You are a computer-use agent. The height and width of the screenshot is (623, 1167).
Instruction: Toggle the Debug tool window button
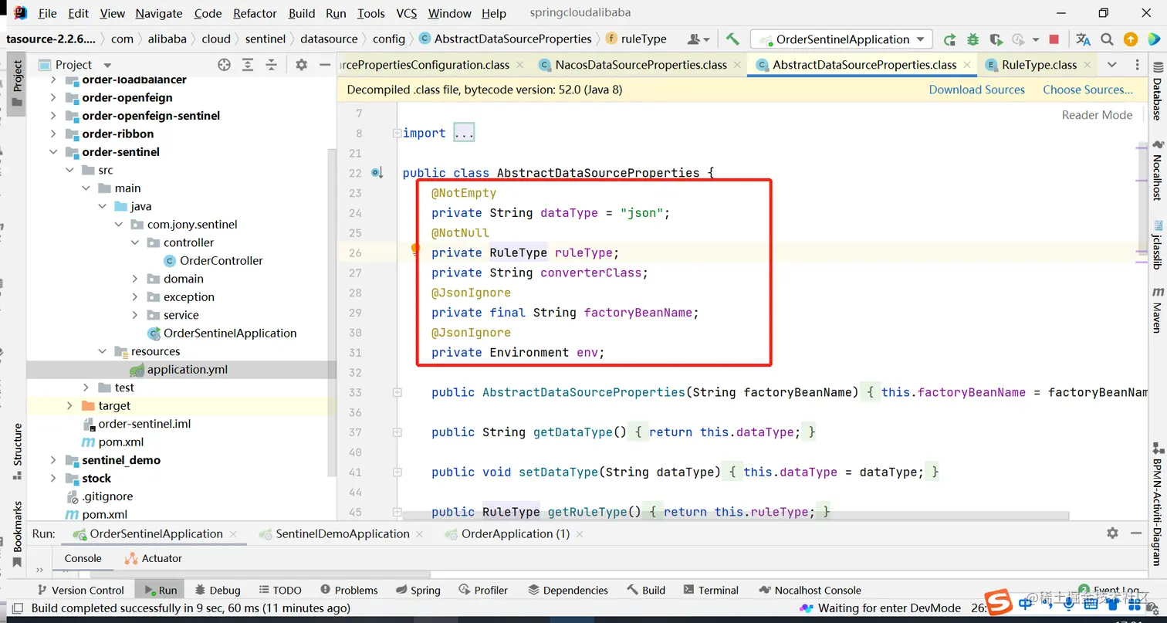click(218, 590)
